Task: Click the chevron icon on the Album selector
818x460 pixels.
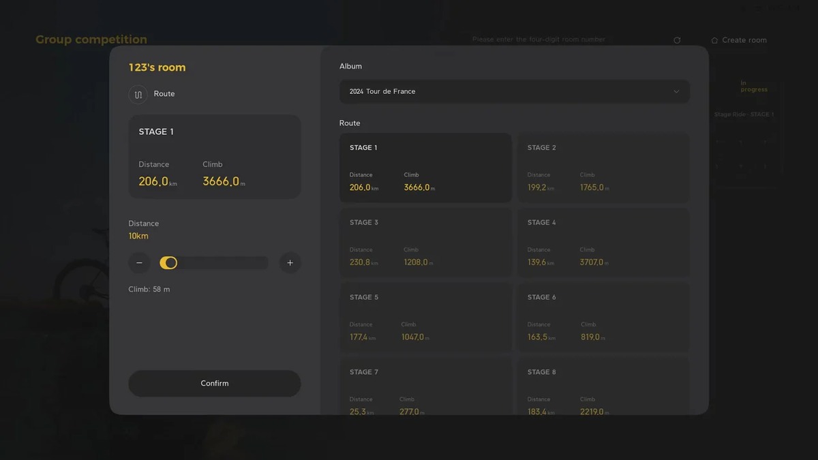Action: (676, 91)
